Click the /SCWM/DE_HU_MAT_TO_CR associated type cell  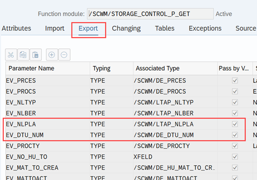175,168
